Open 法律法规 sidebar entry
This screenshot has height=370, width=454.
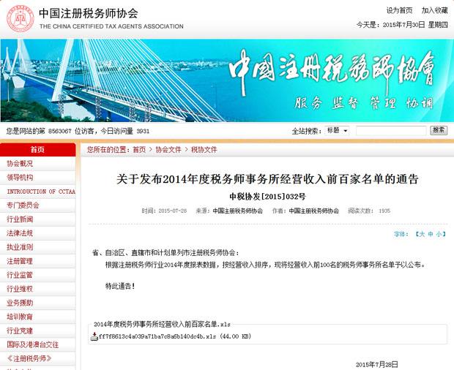coord(21,233)
